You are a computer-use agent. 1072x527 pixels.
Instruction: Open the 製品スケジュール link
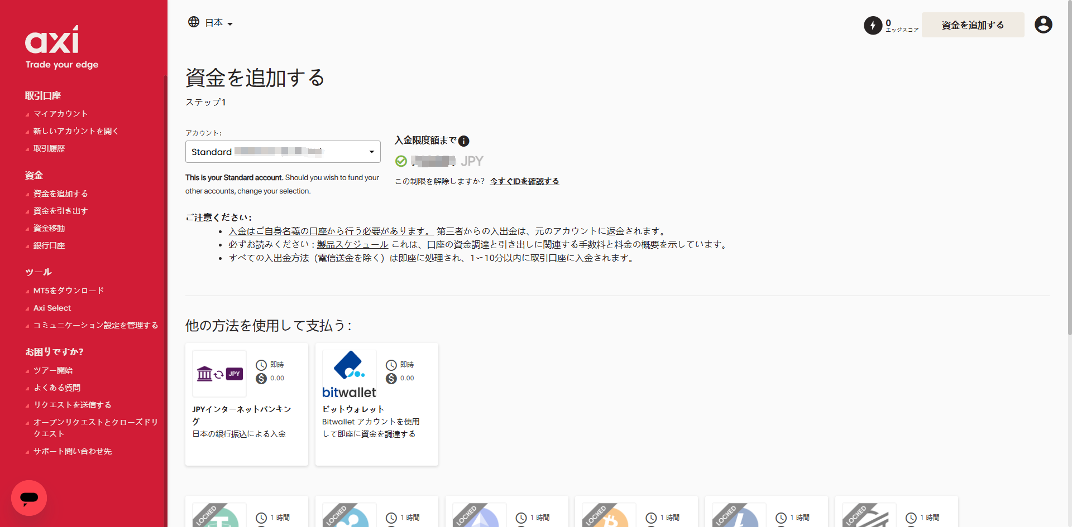[352, 244]
